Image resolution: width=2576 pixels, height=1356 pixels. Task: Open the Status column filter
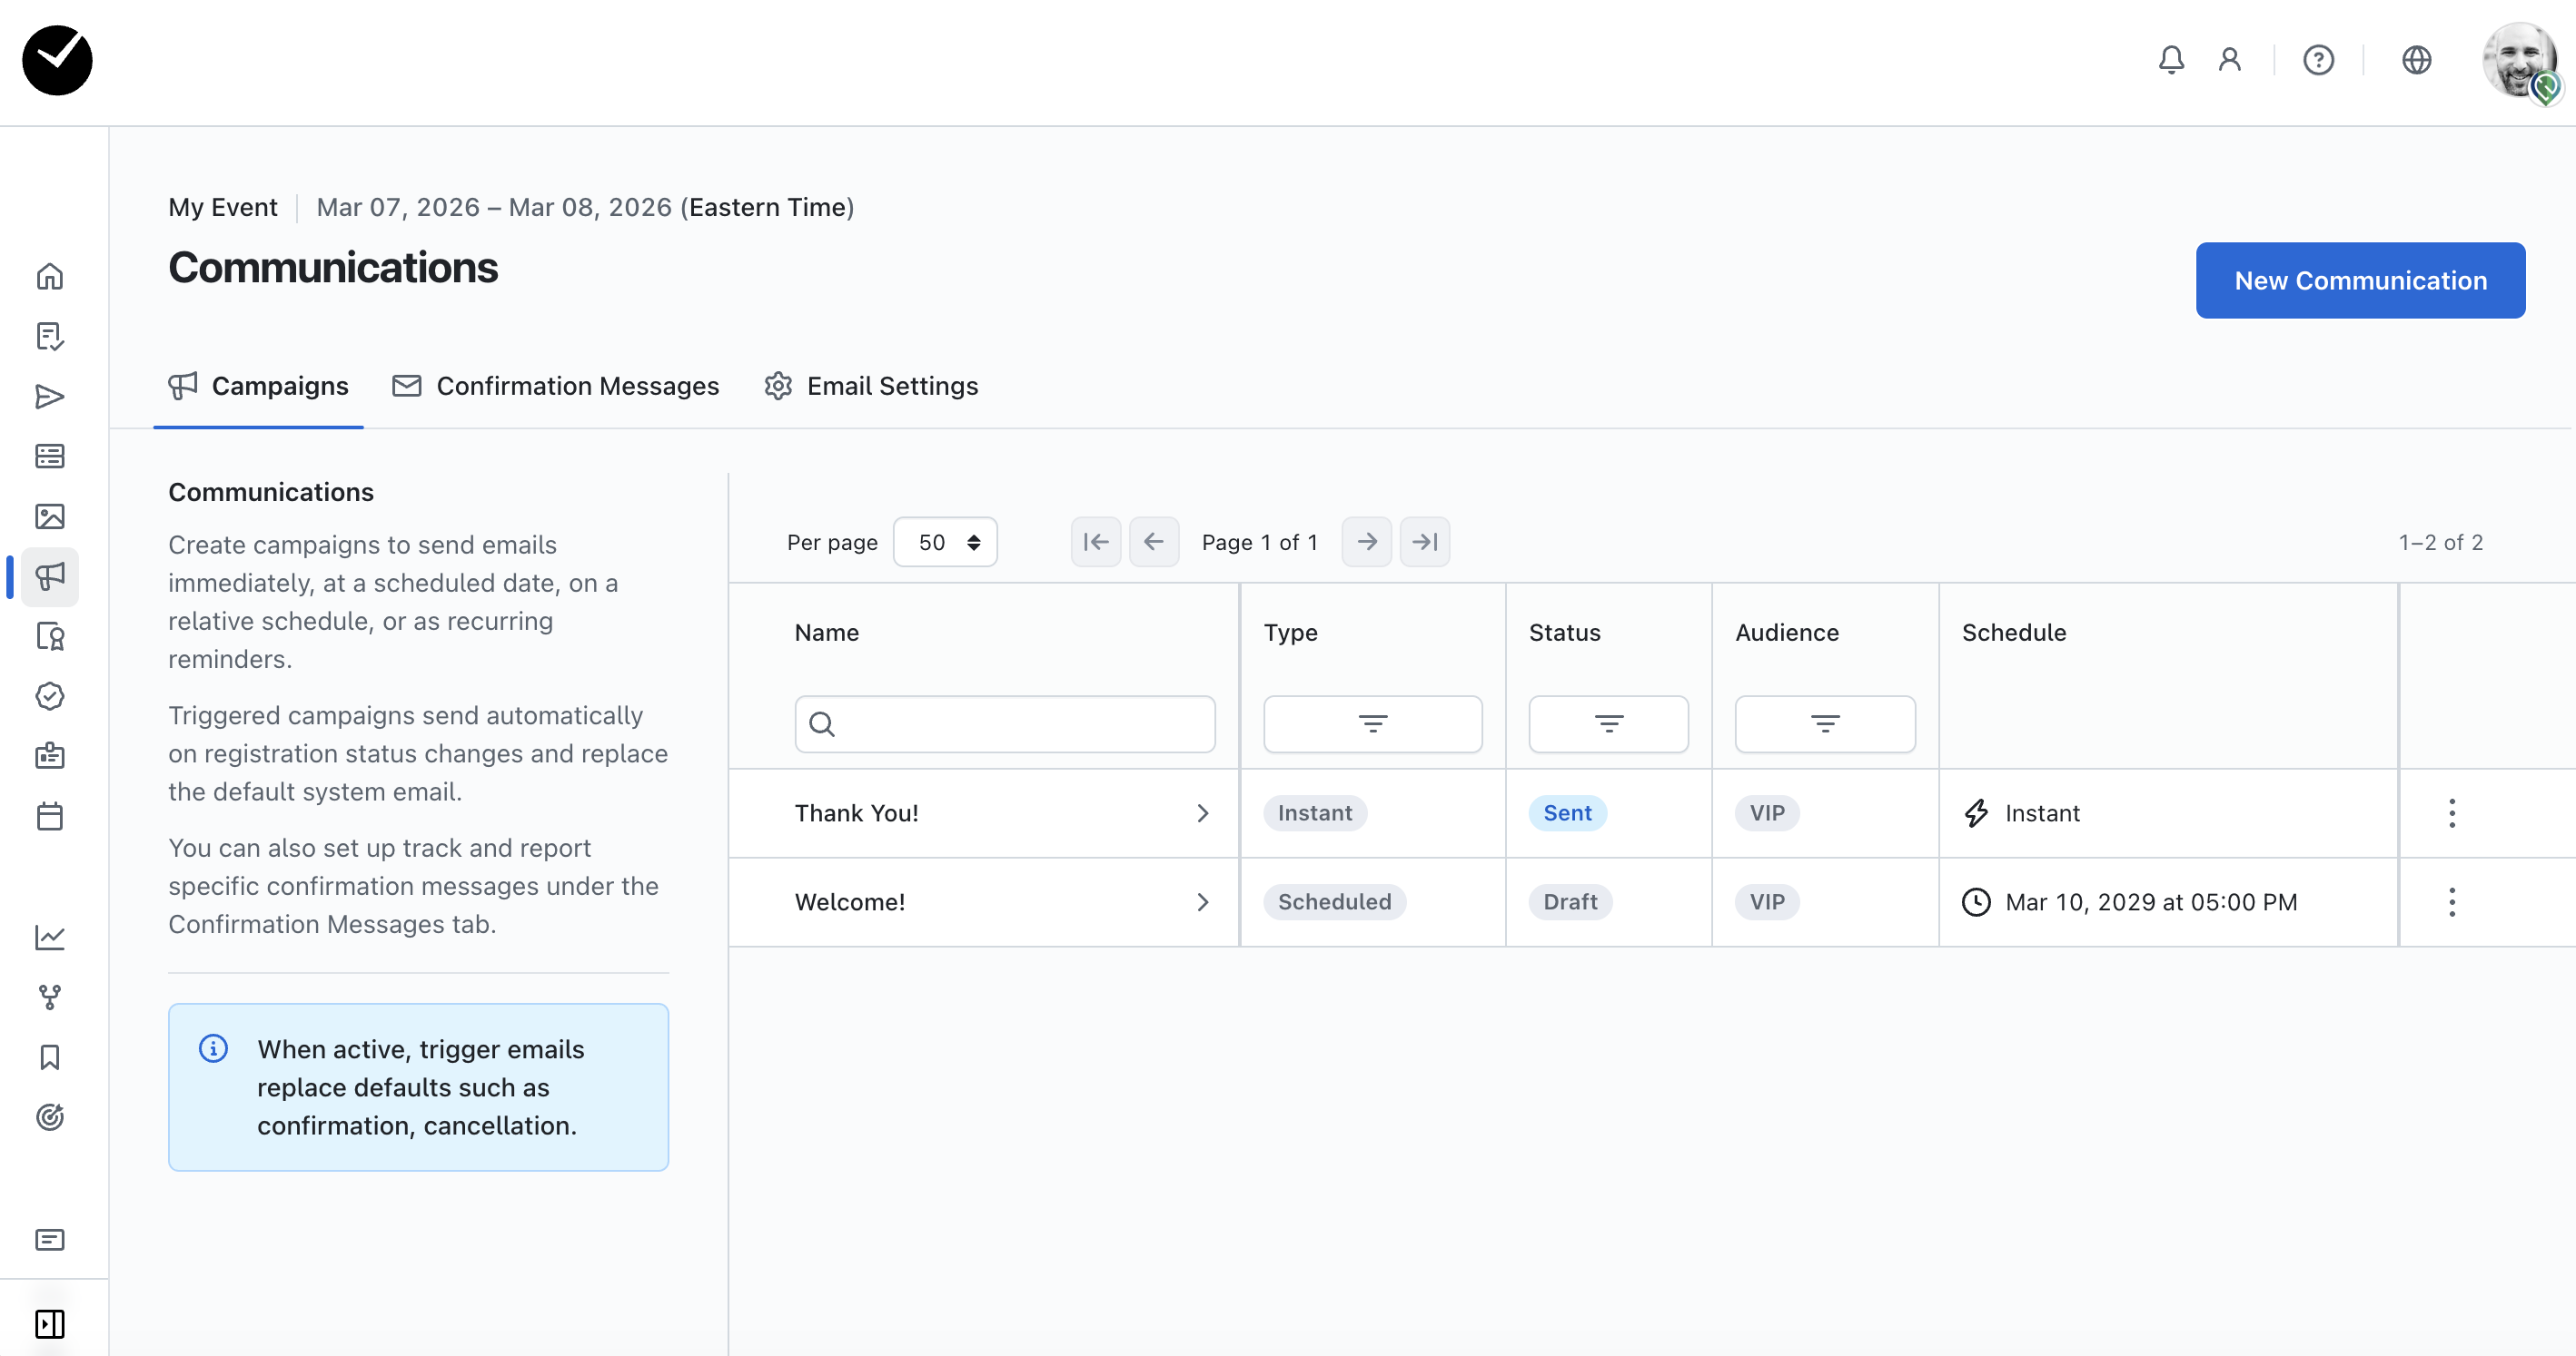[1607, 723]
